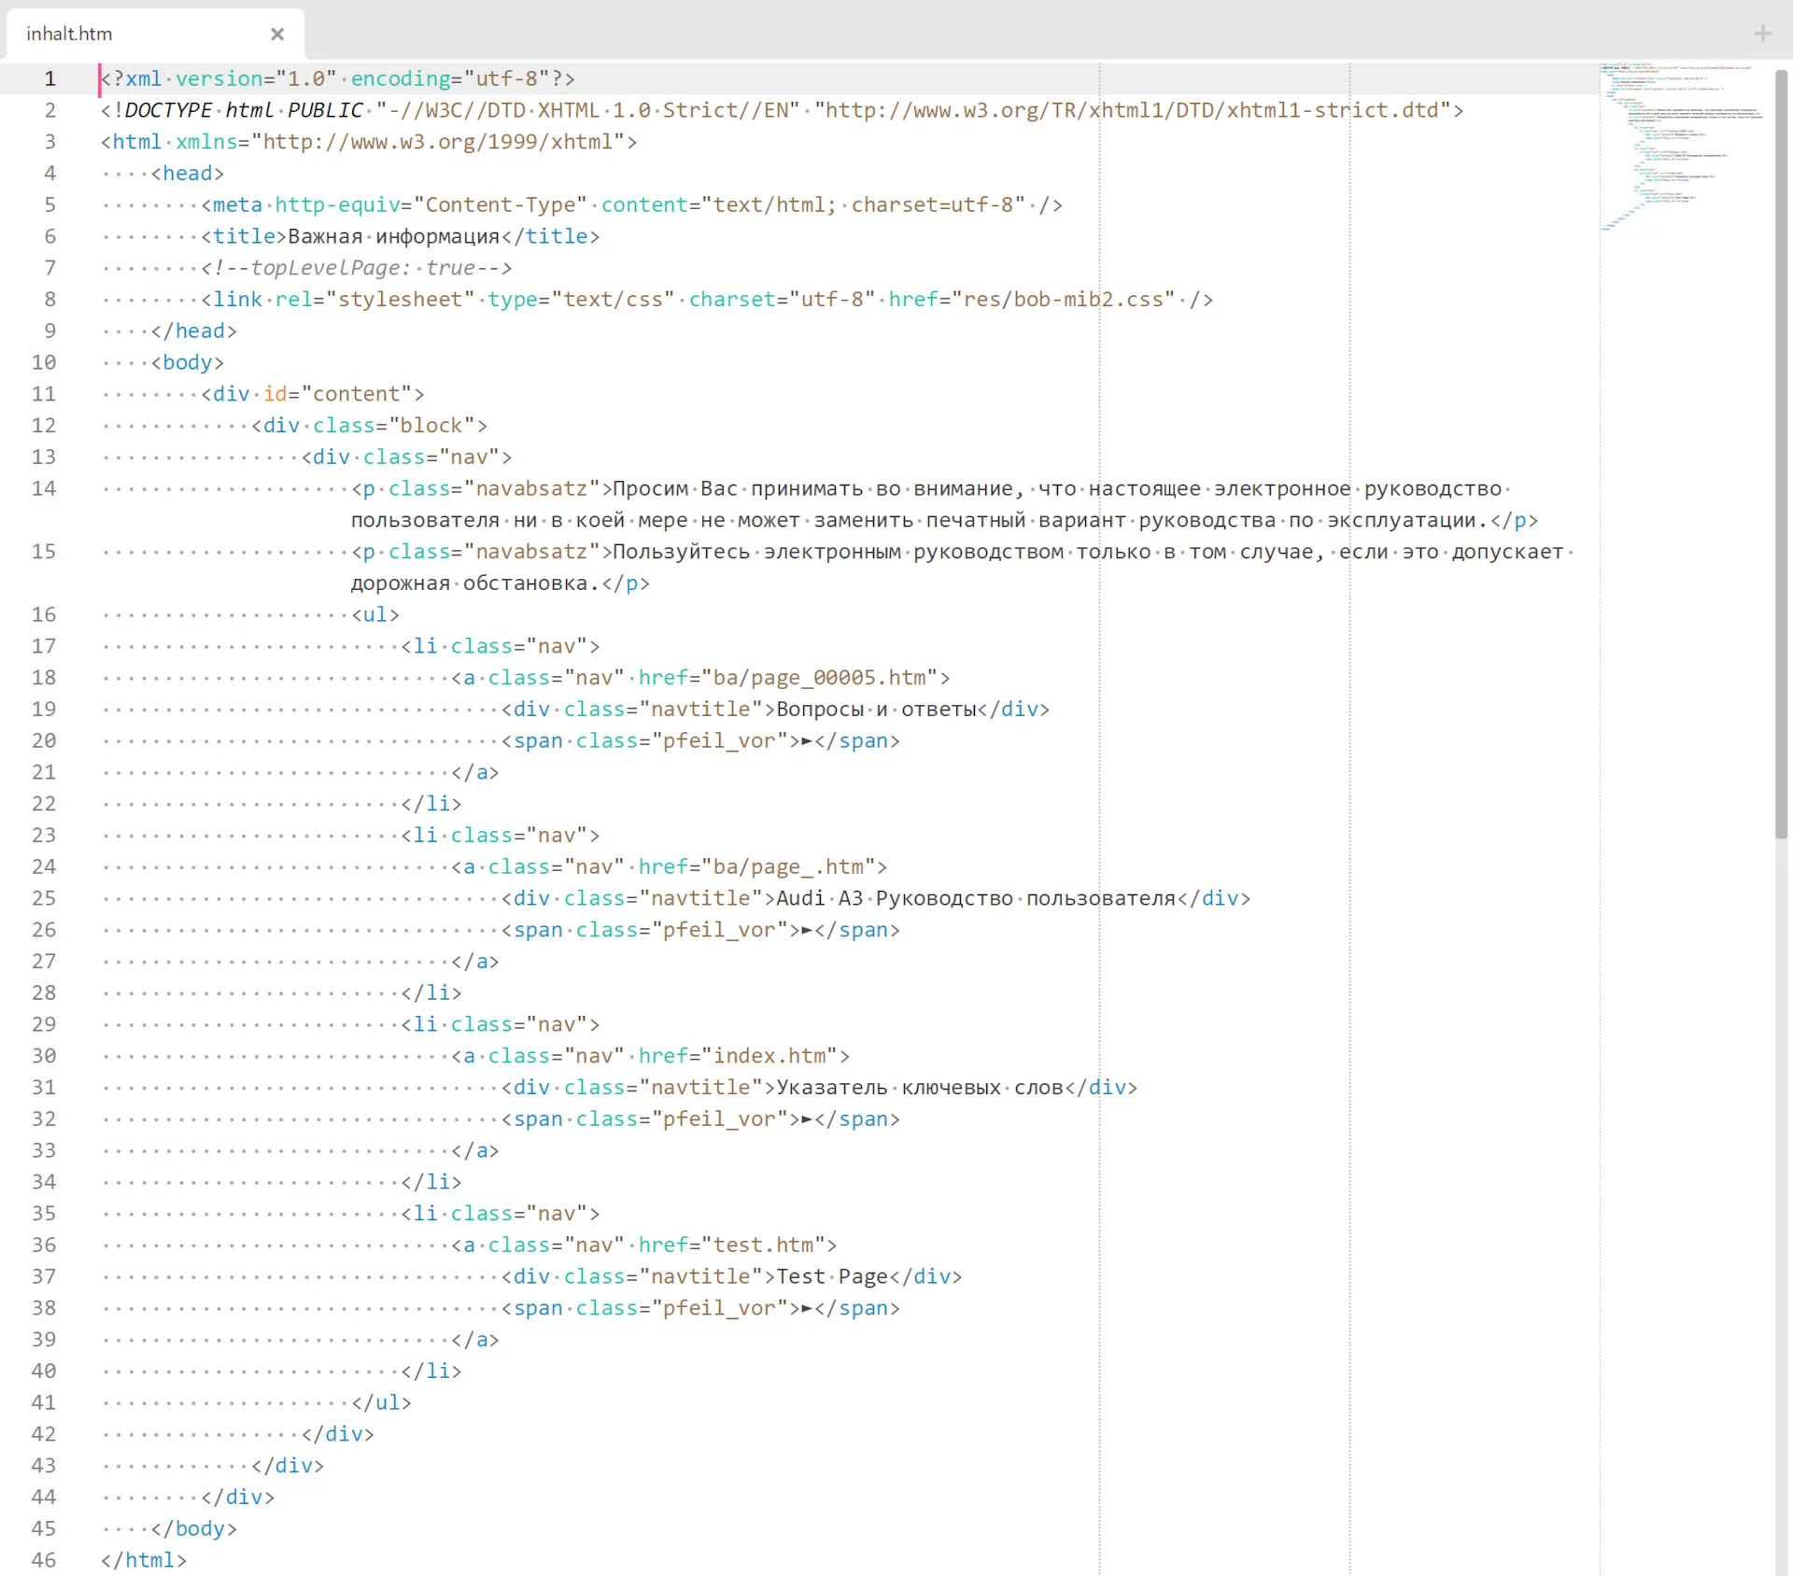Click the closing html tag
The width and height of the screenshot is (1793, 1576).
click(144, 1559)
